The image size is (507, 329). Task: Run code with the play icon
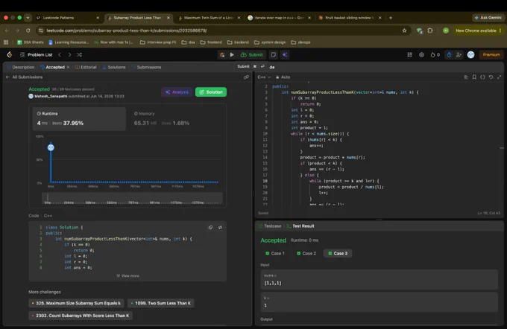click(x=232, y=55)
